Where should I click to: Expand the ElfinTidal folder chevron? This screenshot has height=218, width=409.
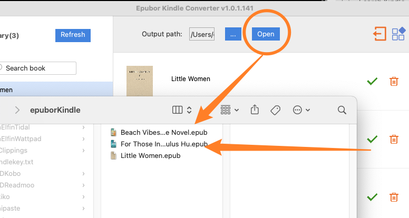83,127
